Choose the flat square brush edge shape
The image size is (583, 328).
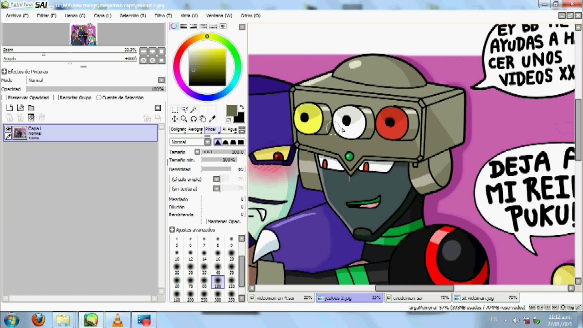tap(241, 142)
